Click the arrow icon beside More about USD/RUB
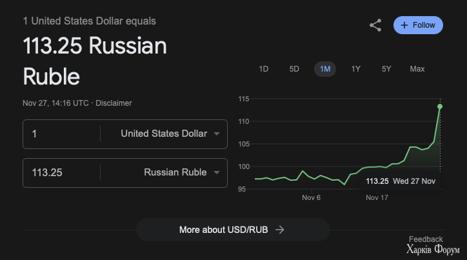The image size is (467, 260). coord(280,230)
